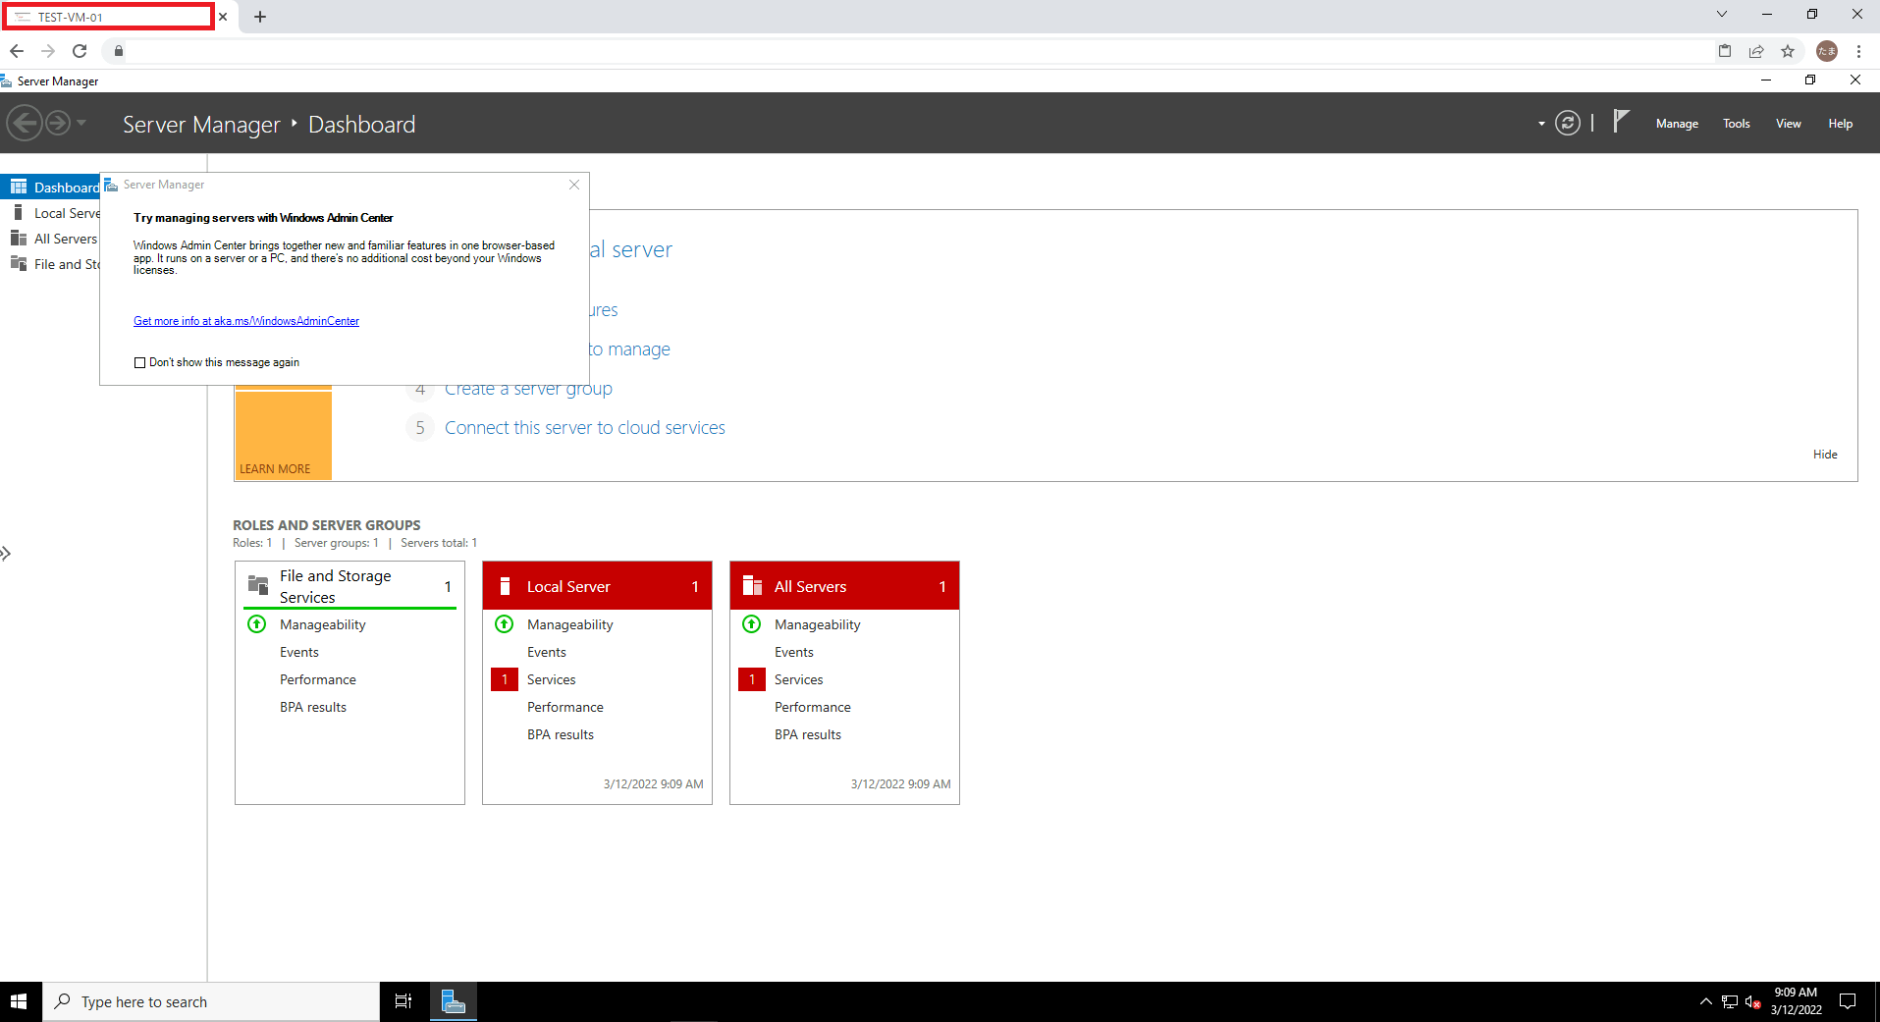Show hidden system tray icons

pyautogui.click(x=1705, y=1001)
